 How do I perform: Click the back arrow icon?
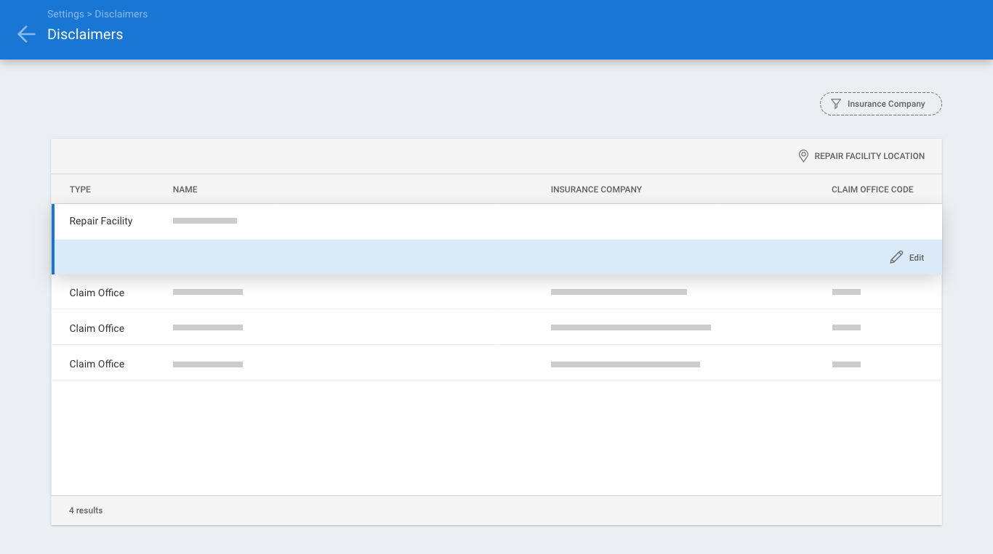(26, 34)
